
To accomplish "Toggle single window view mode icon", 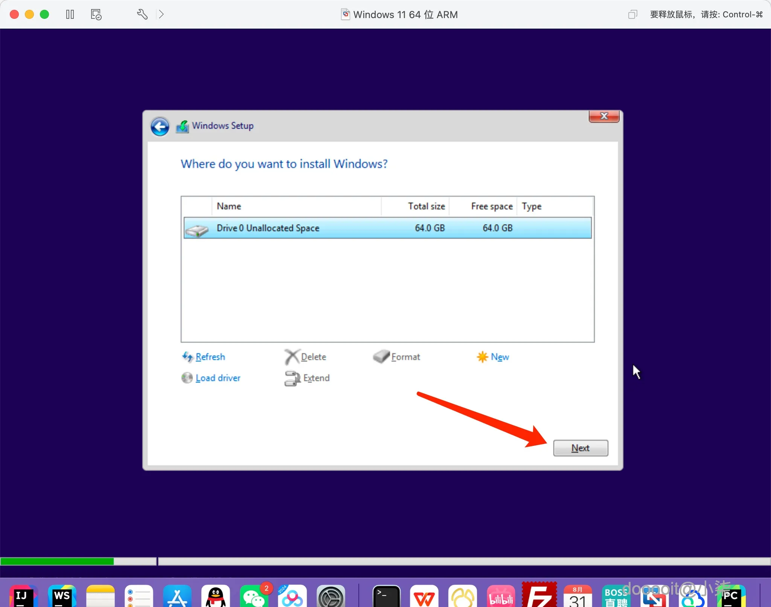I will (632, 14).
